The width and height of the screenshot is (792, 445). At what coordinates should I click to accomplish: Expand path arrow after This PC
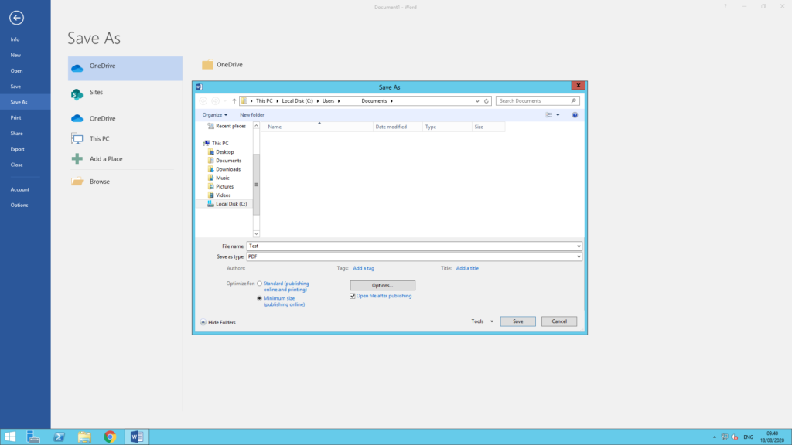(278, 101)
